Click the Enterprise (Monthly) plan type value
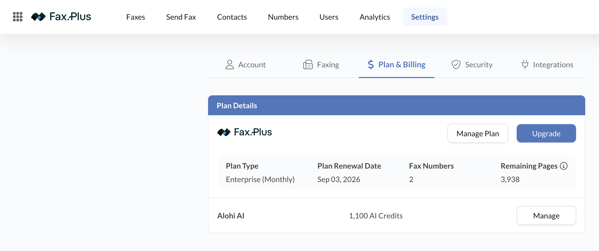The height and width of the screenshot is (251, 599). pos(260,179)
